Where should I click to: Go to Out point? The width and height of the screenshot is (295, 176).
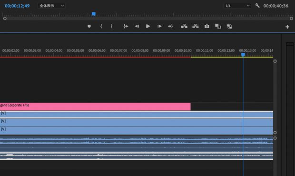click(170, 26)
